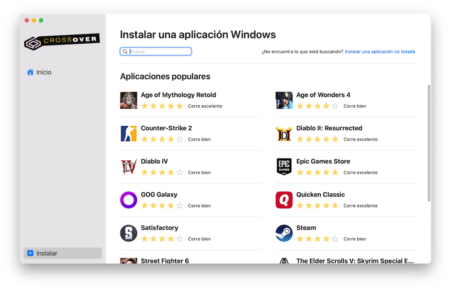Click the star rating of Steam
This screenshot has height=290, width=451.
click(317, 239)
